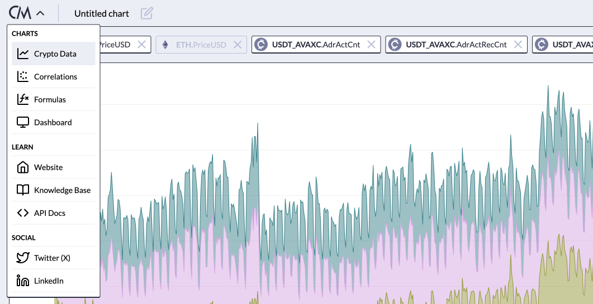Click the CHARTS section heading
The image size is (593, 304).
[25, 33]
